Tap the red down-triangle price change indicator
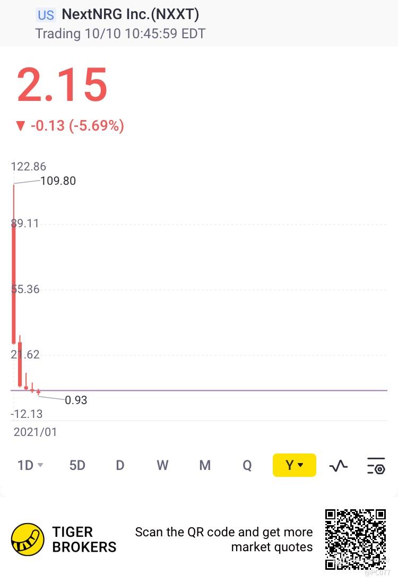 pyautogui.click(x=20, y=126)
